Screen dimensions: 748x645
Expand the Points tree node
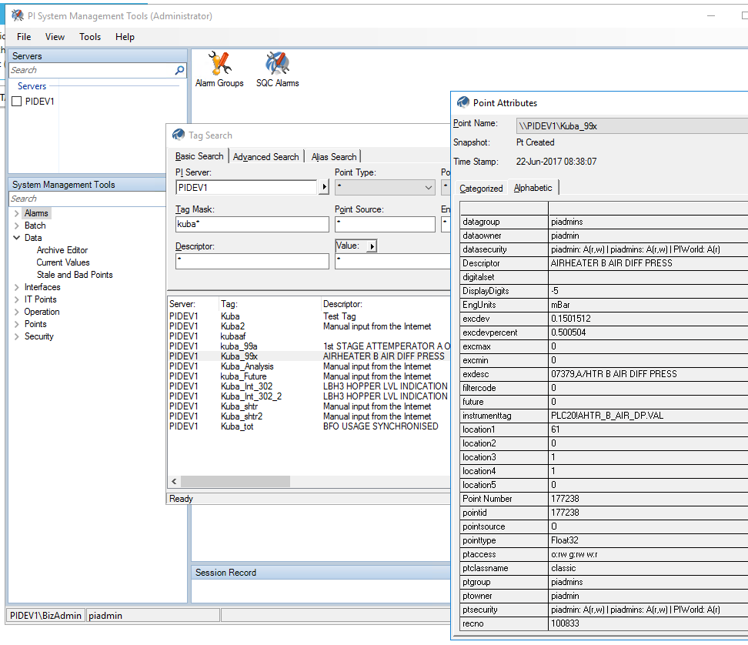pyautogui.click(x=17, y=324)
